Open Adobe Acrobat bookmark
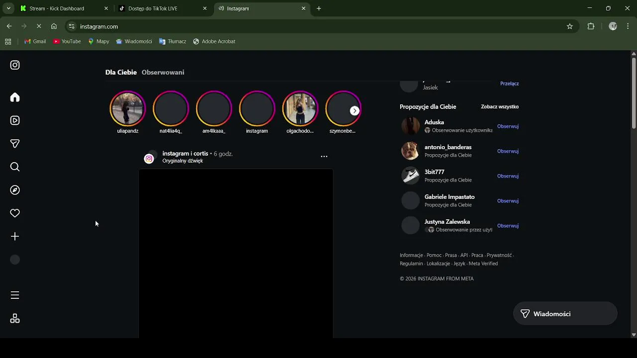 pos(214,41)
